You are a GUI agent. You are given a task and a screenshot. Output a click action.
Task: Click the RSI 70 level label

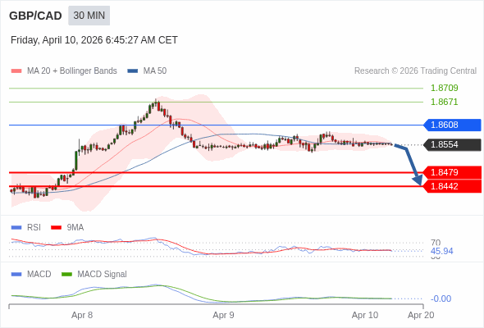(x=436, y=243)
